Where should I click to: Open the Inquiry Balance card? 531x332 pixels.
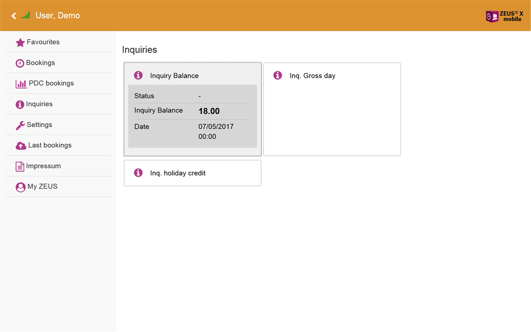[192, 109]
